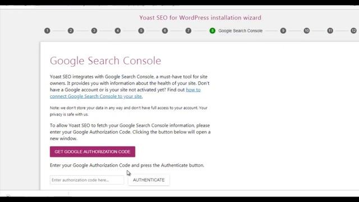This screenshot has width=359, height=202.
Task: Go to wizard step 2 circle
Action: (71, 31)
